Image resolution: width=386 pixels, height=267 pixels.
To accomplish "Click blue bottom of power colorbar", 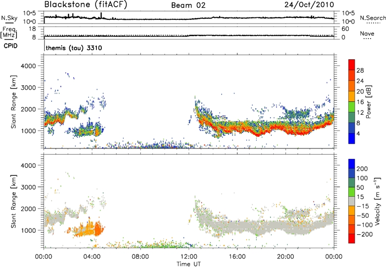I will click(352, 139).
